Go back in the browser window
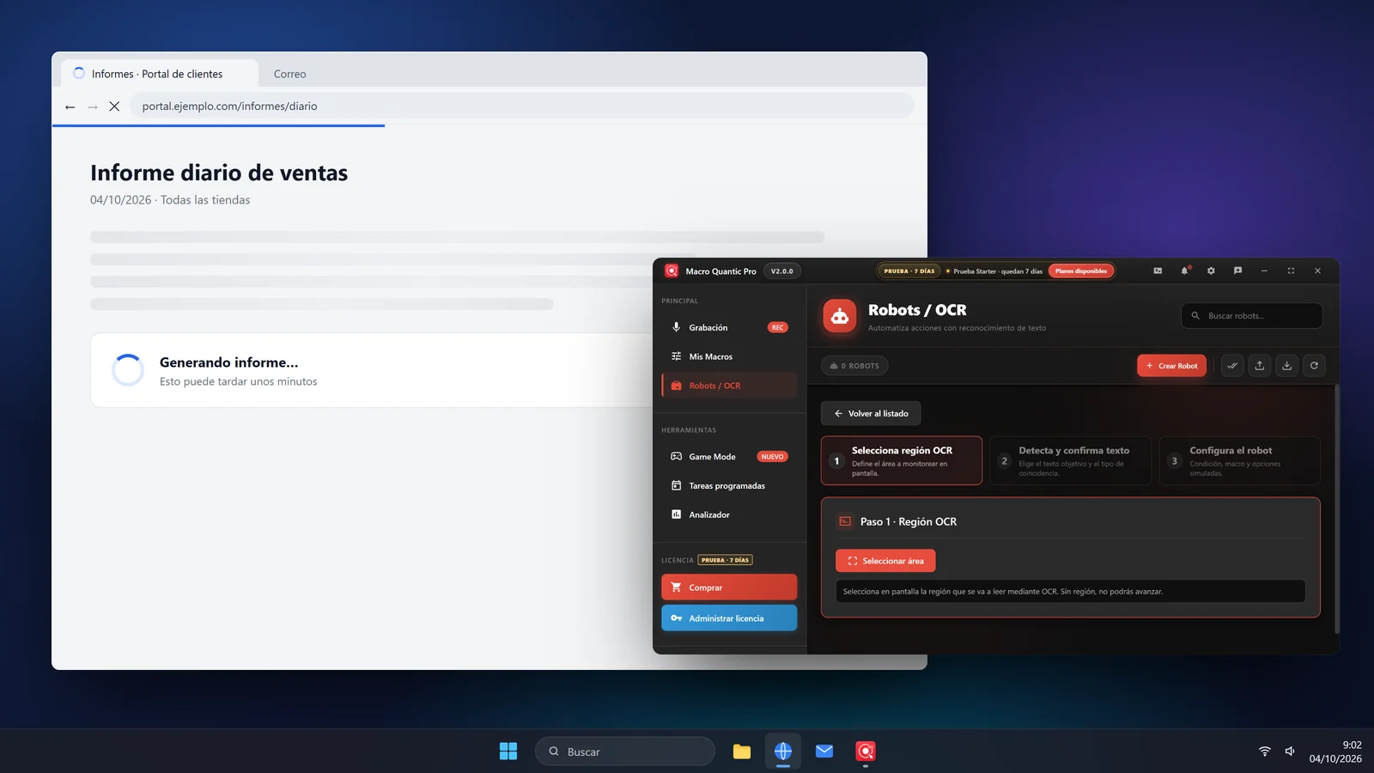This screenshot has width=1374, height=773. (x=70, y=107)
